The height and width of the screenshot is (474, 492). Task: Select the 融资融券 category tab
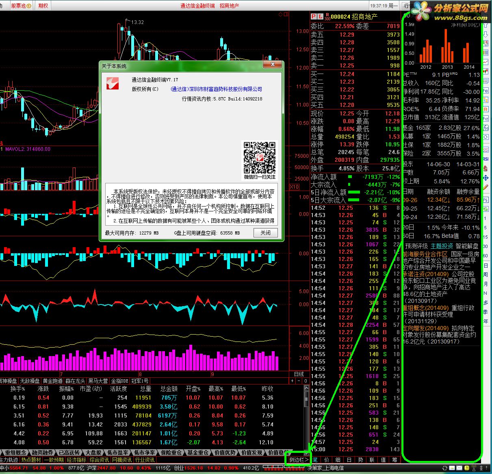click(42, 452)
